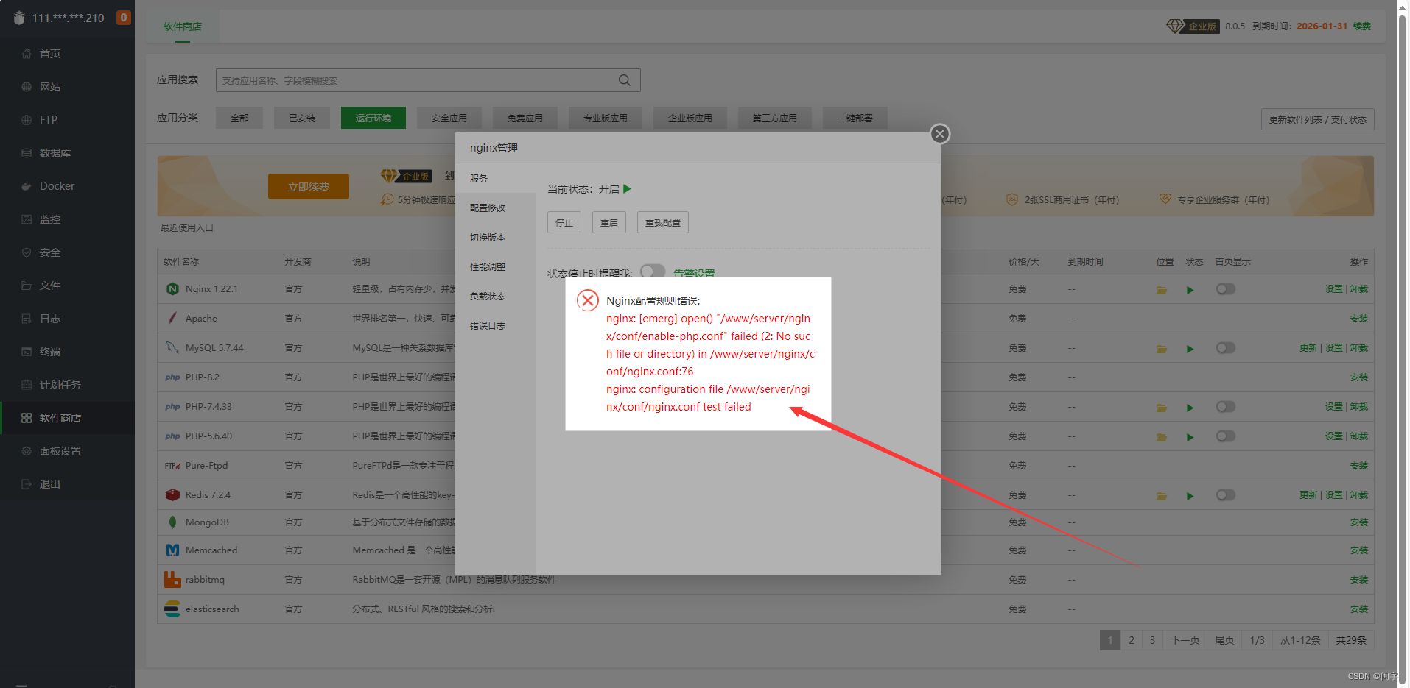This screenshot has width=1410, height=688.
Task: Click MySQL 5.7.44 status play icon
Action: (x=1190, y=349)
